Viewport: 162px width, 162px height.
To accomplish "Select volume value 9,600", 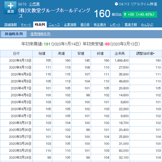I will (x=124, y=116).
